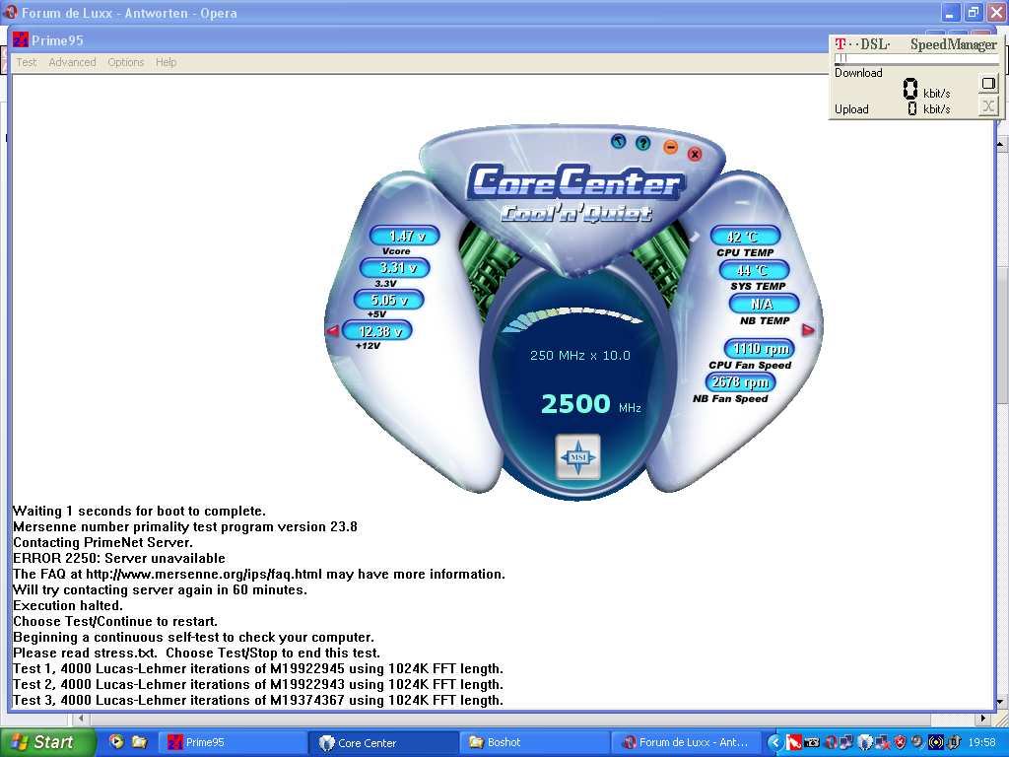Click the Opera logo in the title bar
Image resolution: width=1009 pixels, height=757 pixels.
11,12
